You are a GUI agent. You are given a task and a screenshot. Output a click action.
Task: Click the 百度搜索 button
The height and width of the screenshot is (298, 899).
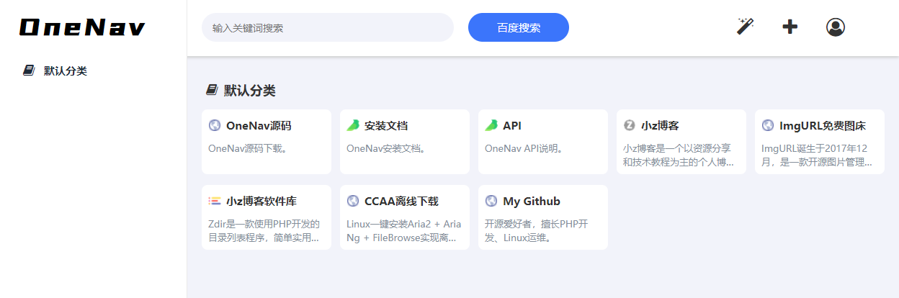point(519,27)
